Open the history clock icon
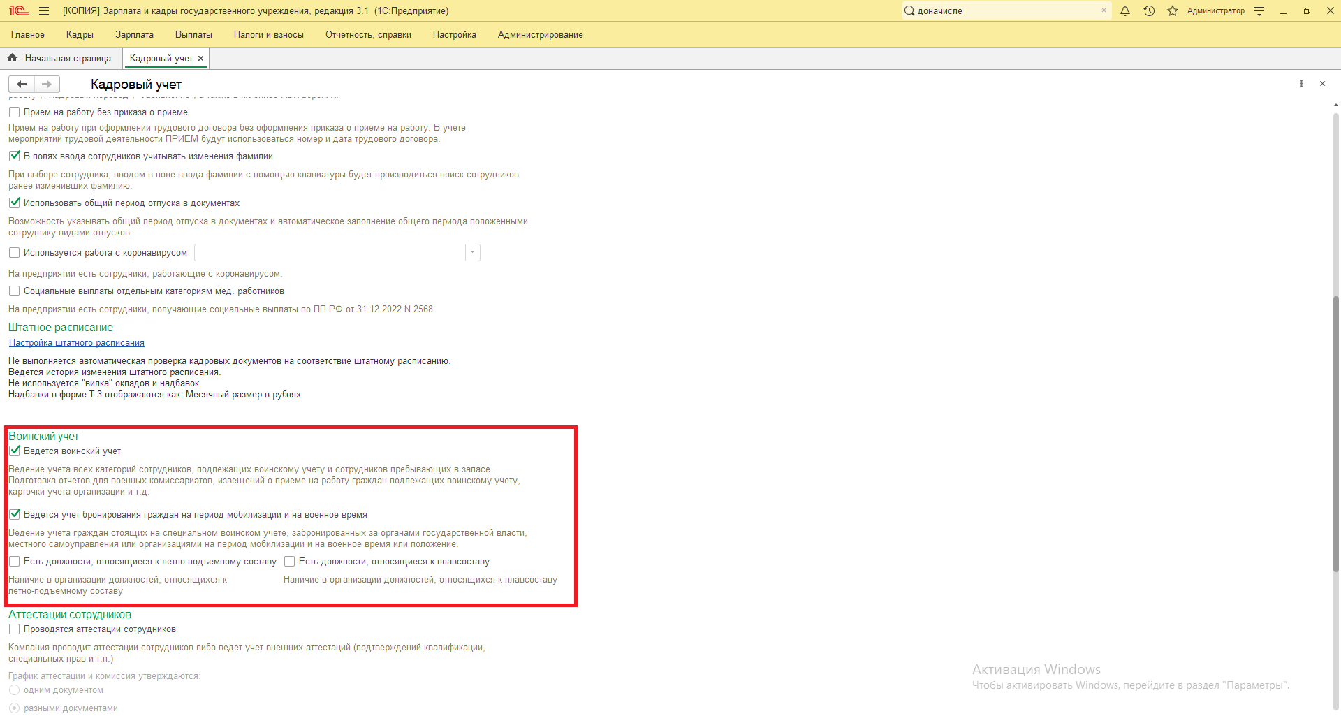 pos(1149,10)
